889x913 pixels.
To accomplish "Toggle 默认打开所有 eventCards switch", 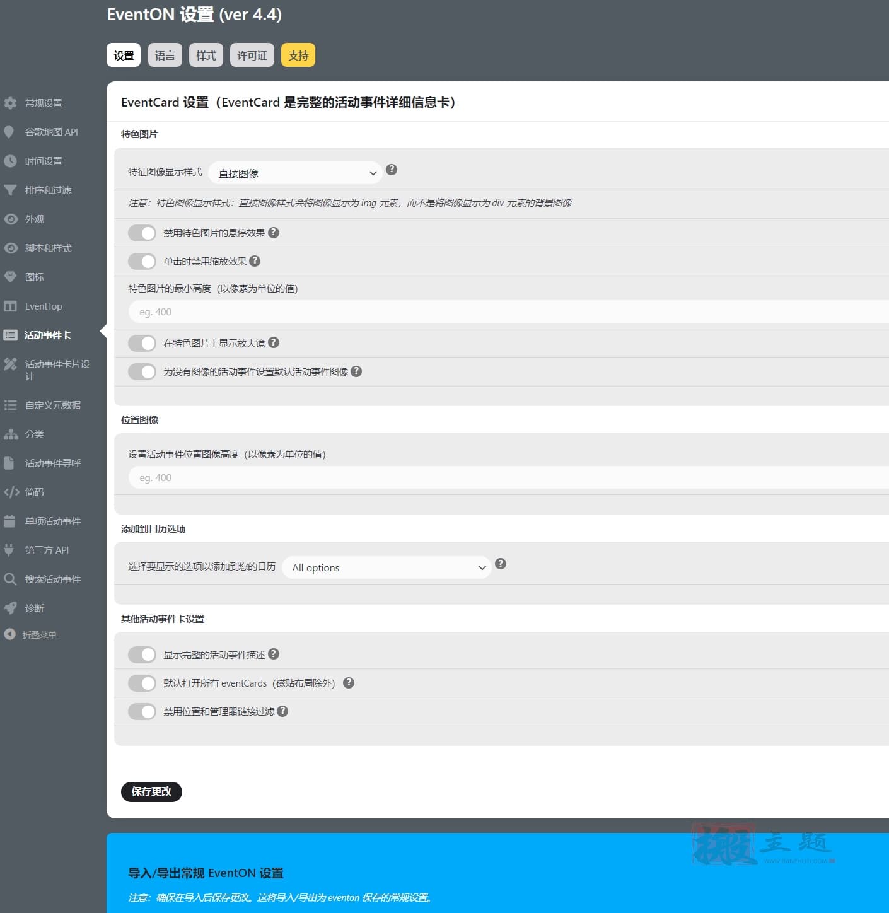I will coord(142,683).
